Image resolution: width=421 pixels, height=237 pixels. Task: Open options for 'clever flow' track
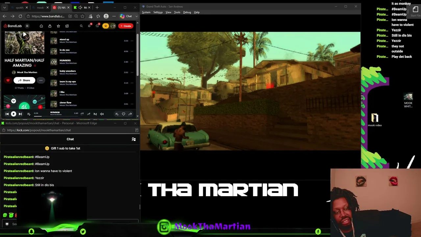click(132, 104)
